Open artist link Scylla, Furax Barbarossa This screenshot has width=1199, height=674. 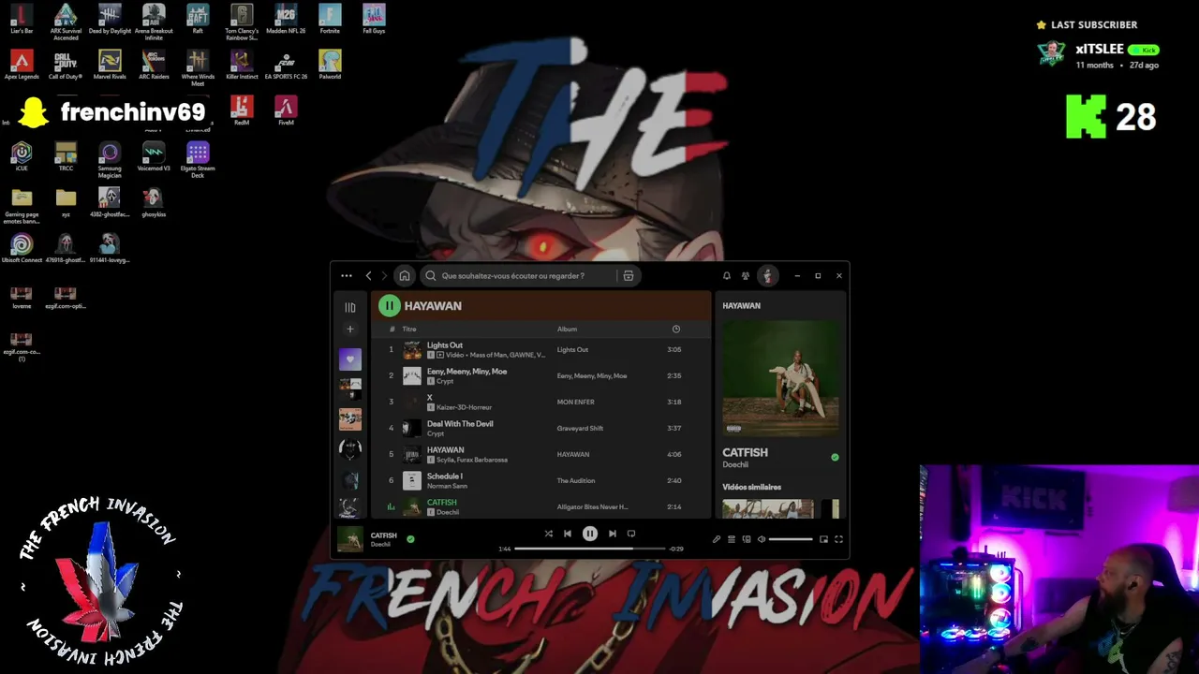472,461
